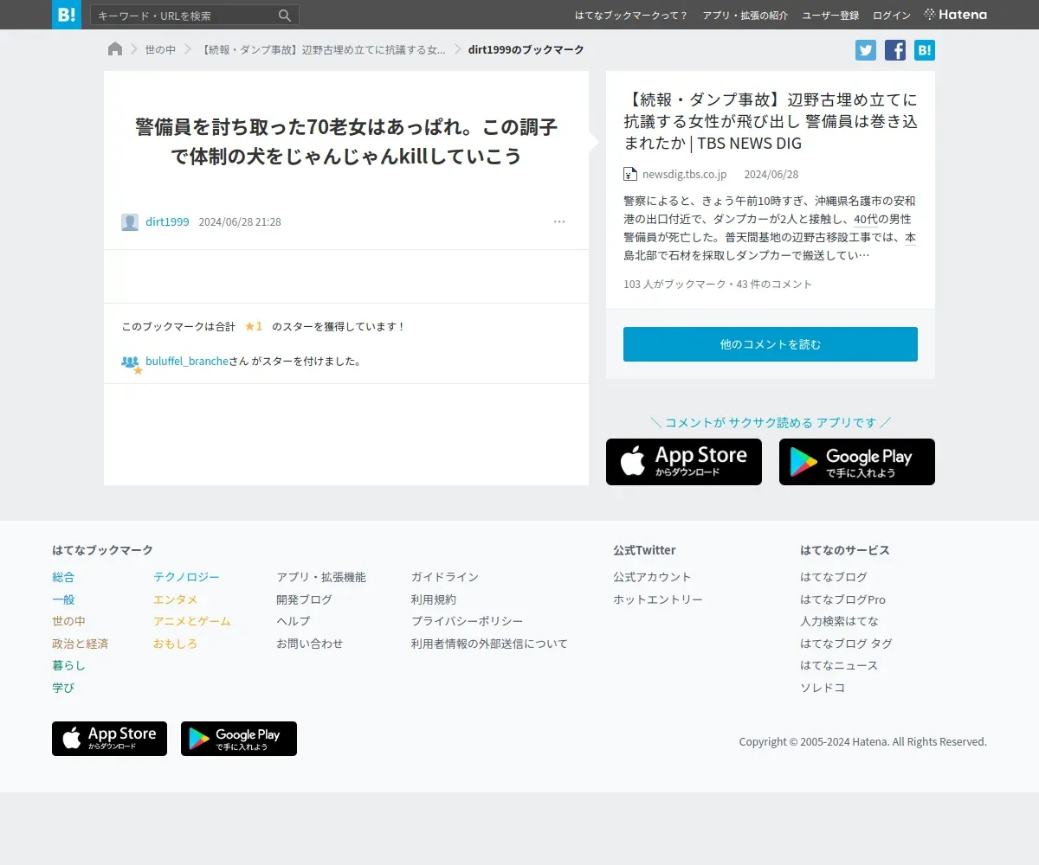Click the footer Google Play badge

tap(239, 739)
